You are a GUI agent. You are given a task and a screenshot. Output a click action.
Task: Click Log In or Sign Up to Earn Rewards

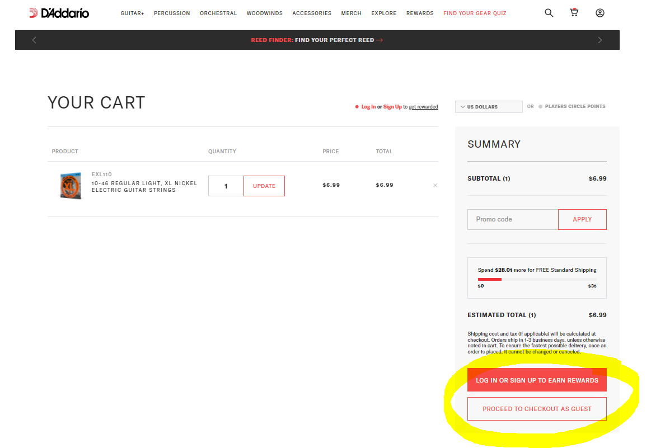click(537, 380)
